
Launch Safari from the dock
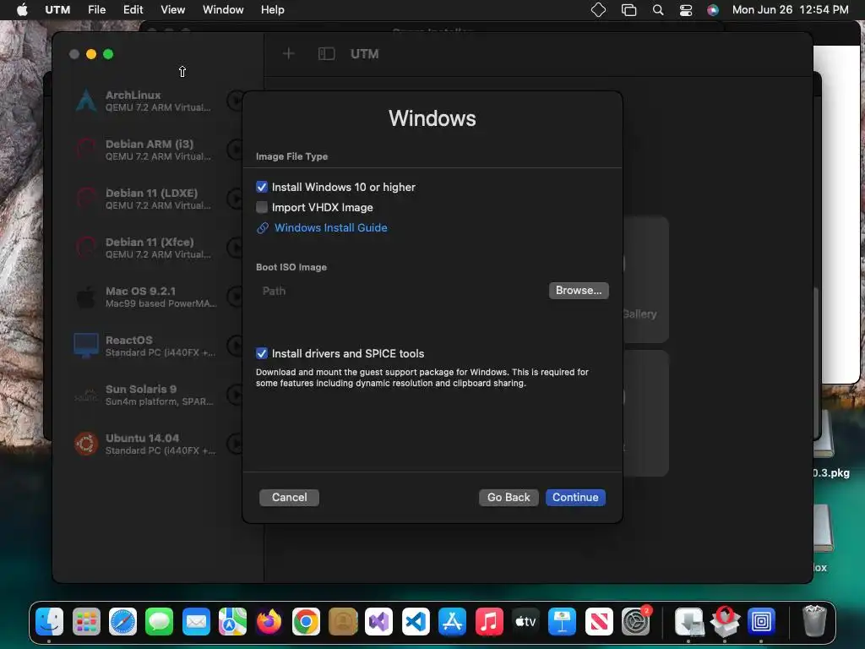[122, 621]
